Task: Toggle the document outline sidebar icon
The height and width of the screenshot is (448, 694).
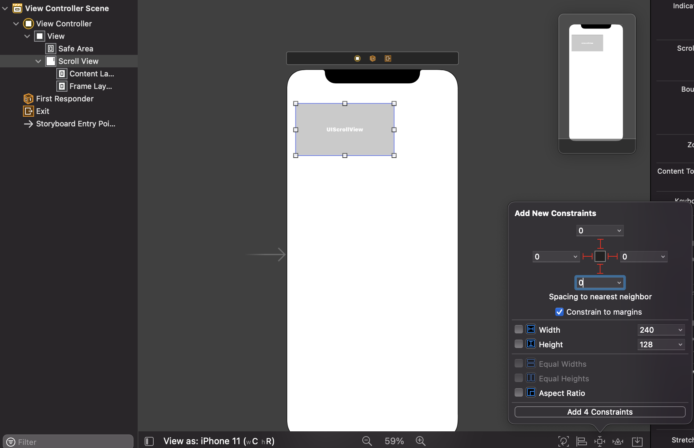Action: point(149,441)
